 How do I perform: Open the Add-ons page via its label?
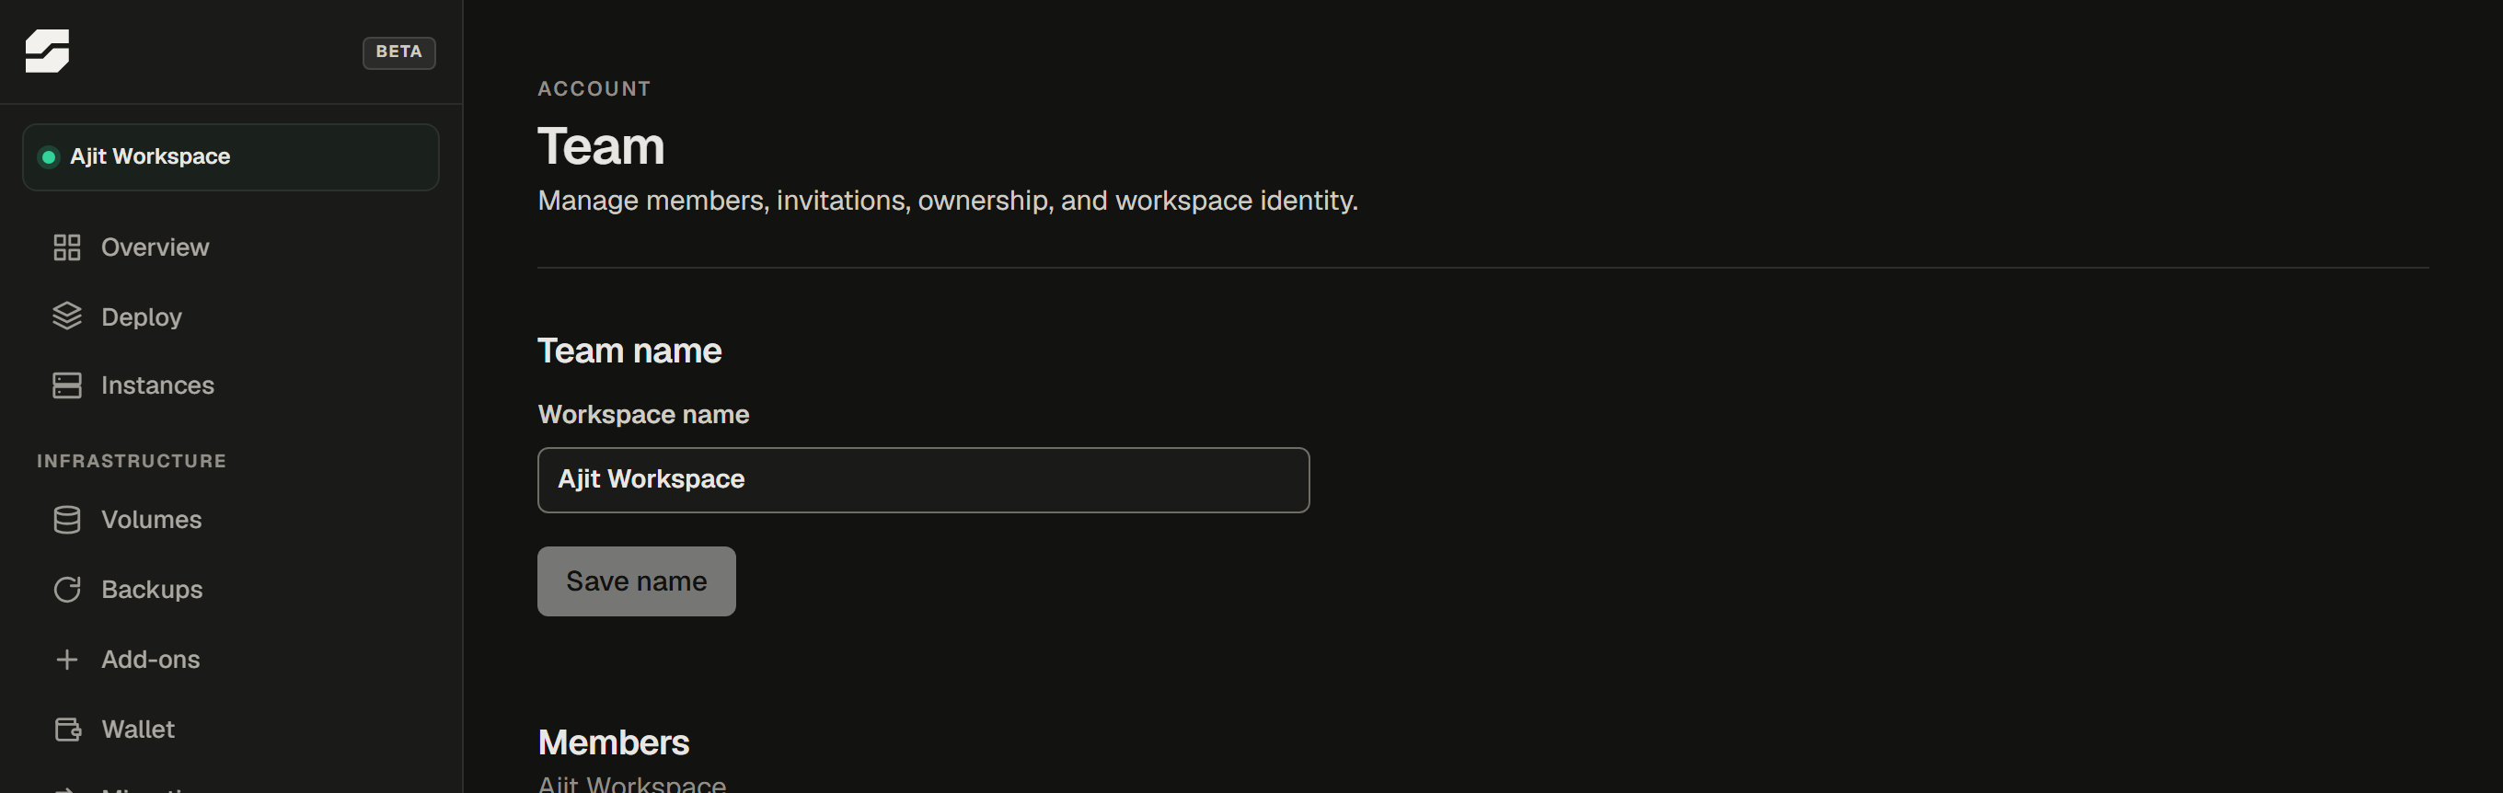point(151,660)
